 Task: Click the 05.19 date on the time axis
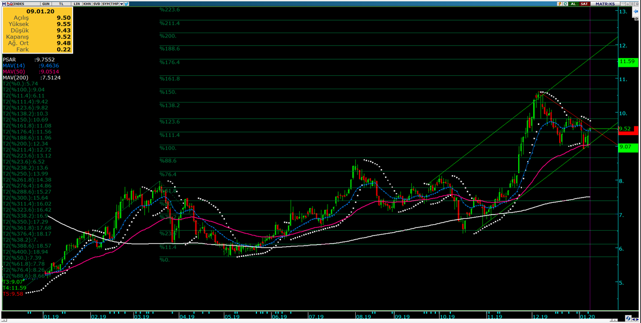pos(231,317)
